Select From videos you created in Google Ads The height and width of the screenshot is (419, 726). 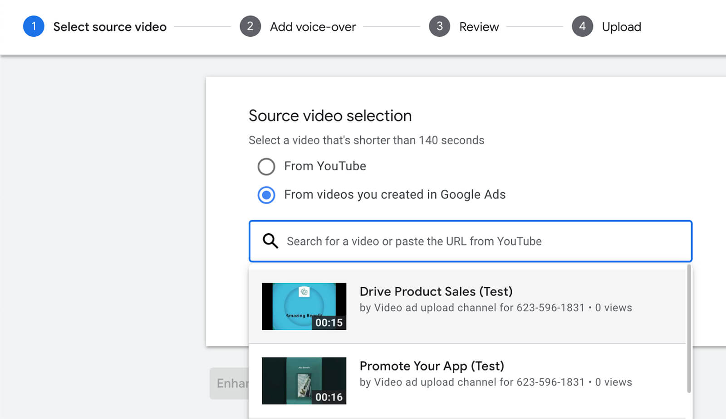pos(266,195)
